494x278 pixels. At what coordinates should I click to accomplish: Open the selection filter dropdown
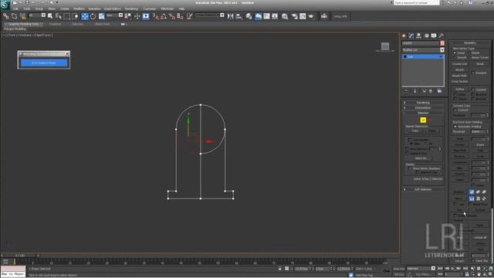click(x=43, y=15)
